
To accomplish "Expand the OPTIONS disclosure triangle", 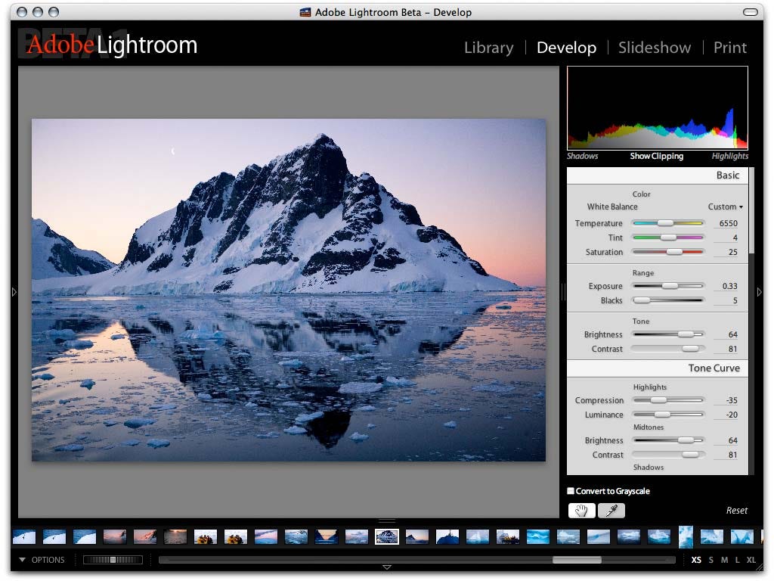I will point(22,560).
